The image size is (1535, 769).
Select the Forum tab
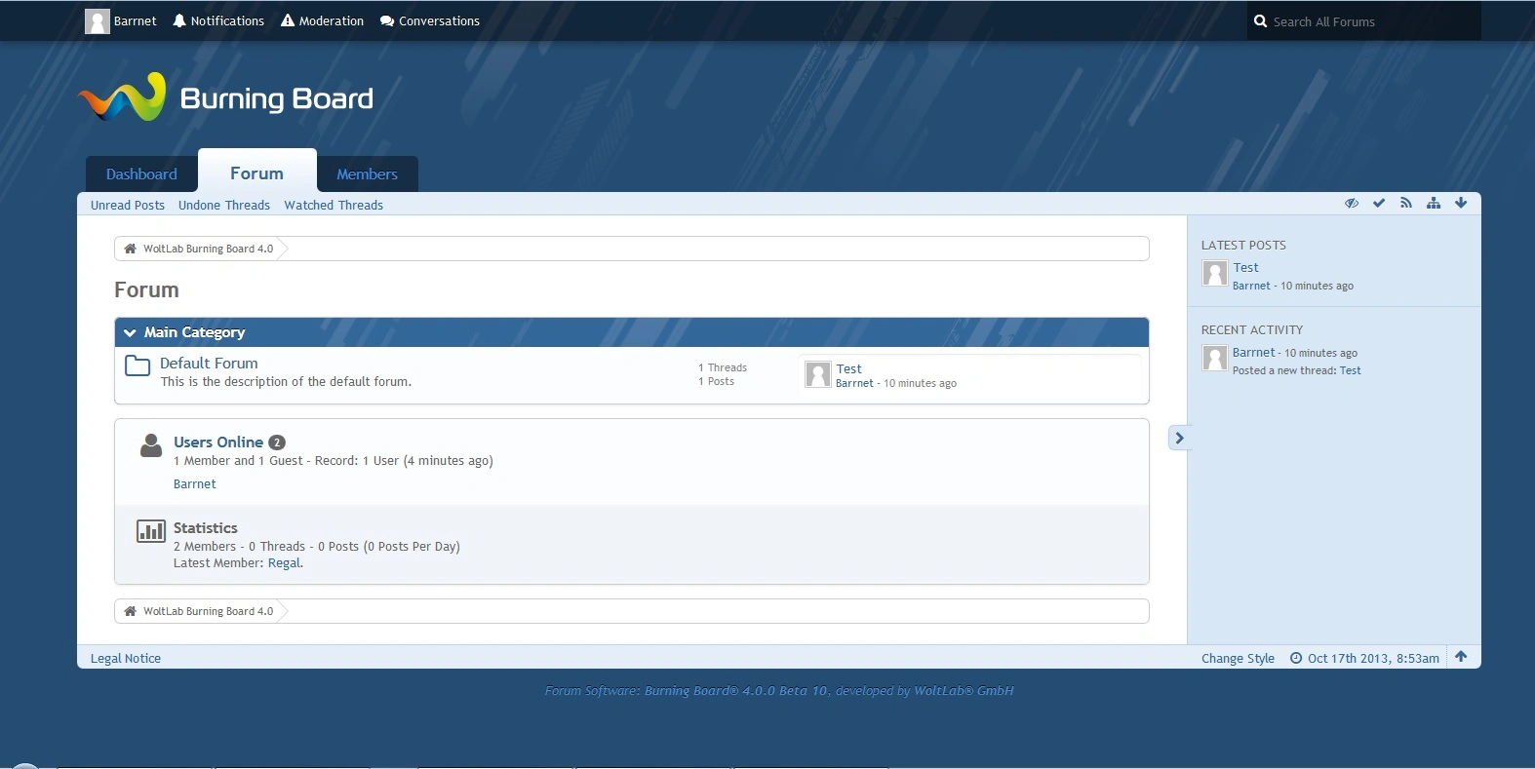pyautogui.click(x=257, y=173)
